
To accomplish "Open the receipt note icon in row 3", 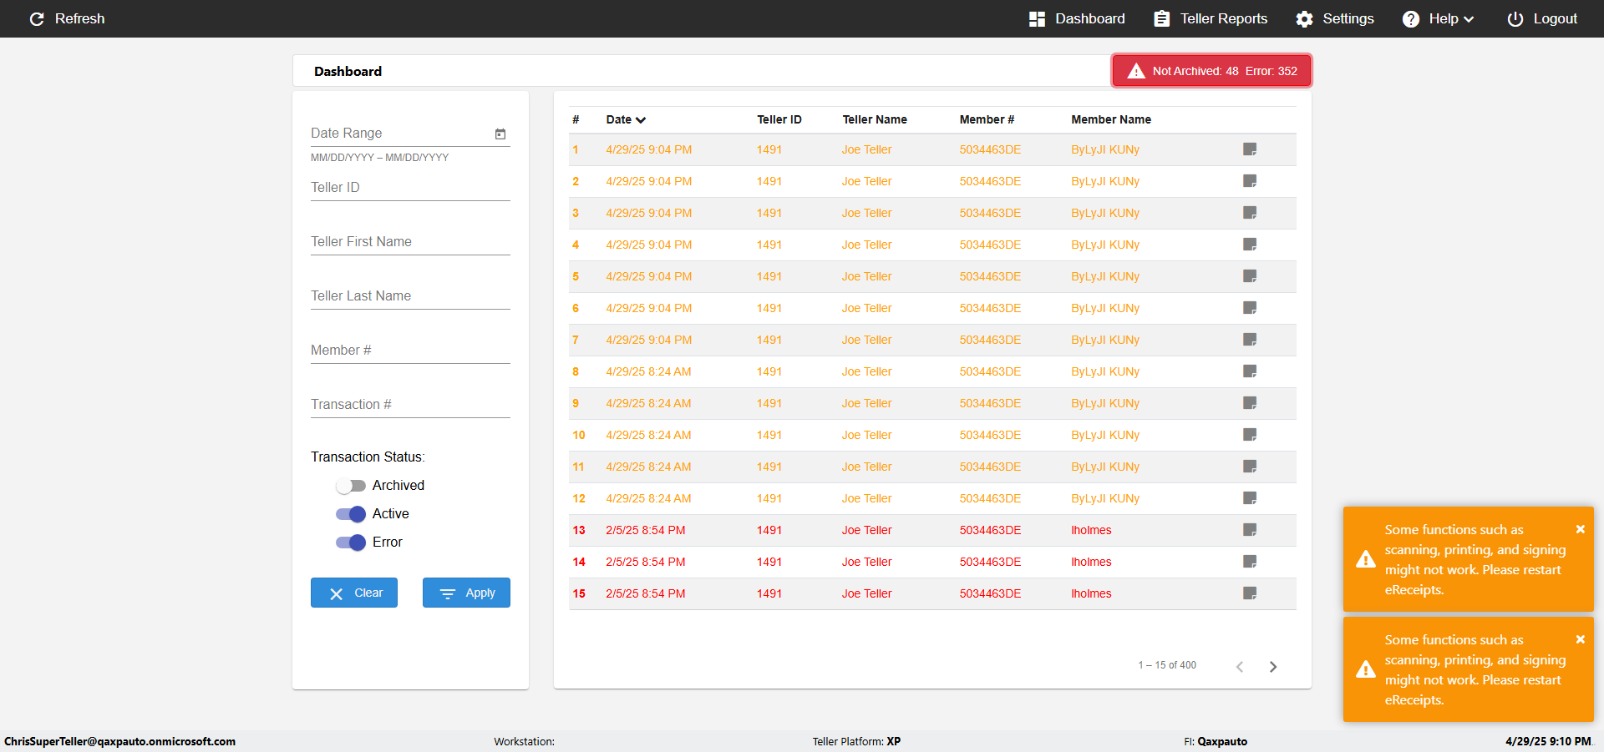I will coord(1250,213).
